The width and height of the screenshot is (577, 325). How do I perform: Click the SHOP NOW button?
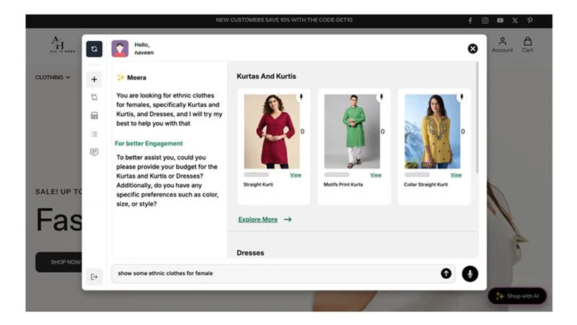(59, 262)
